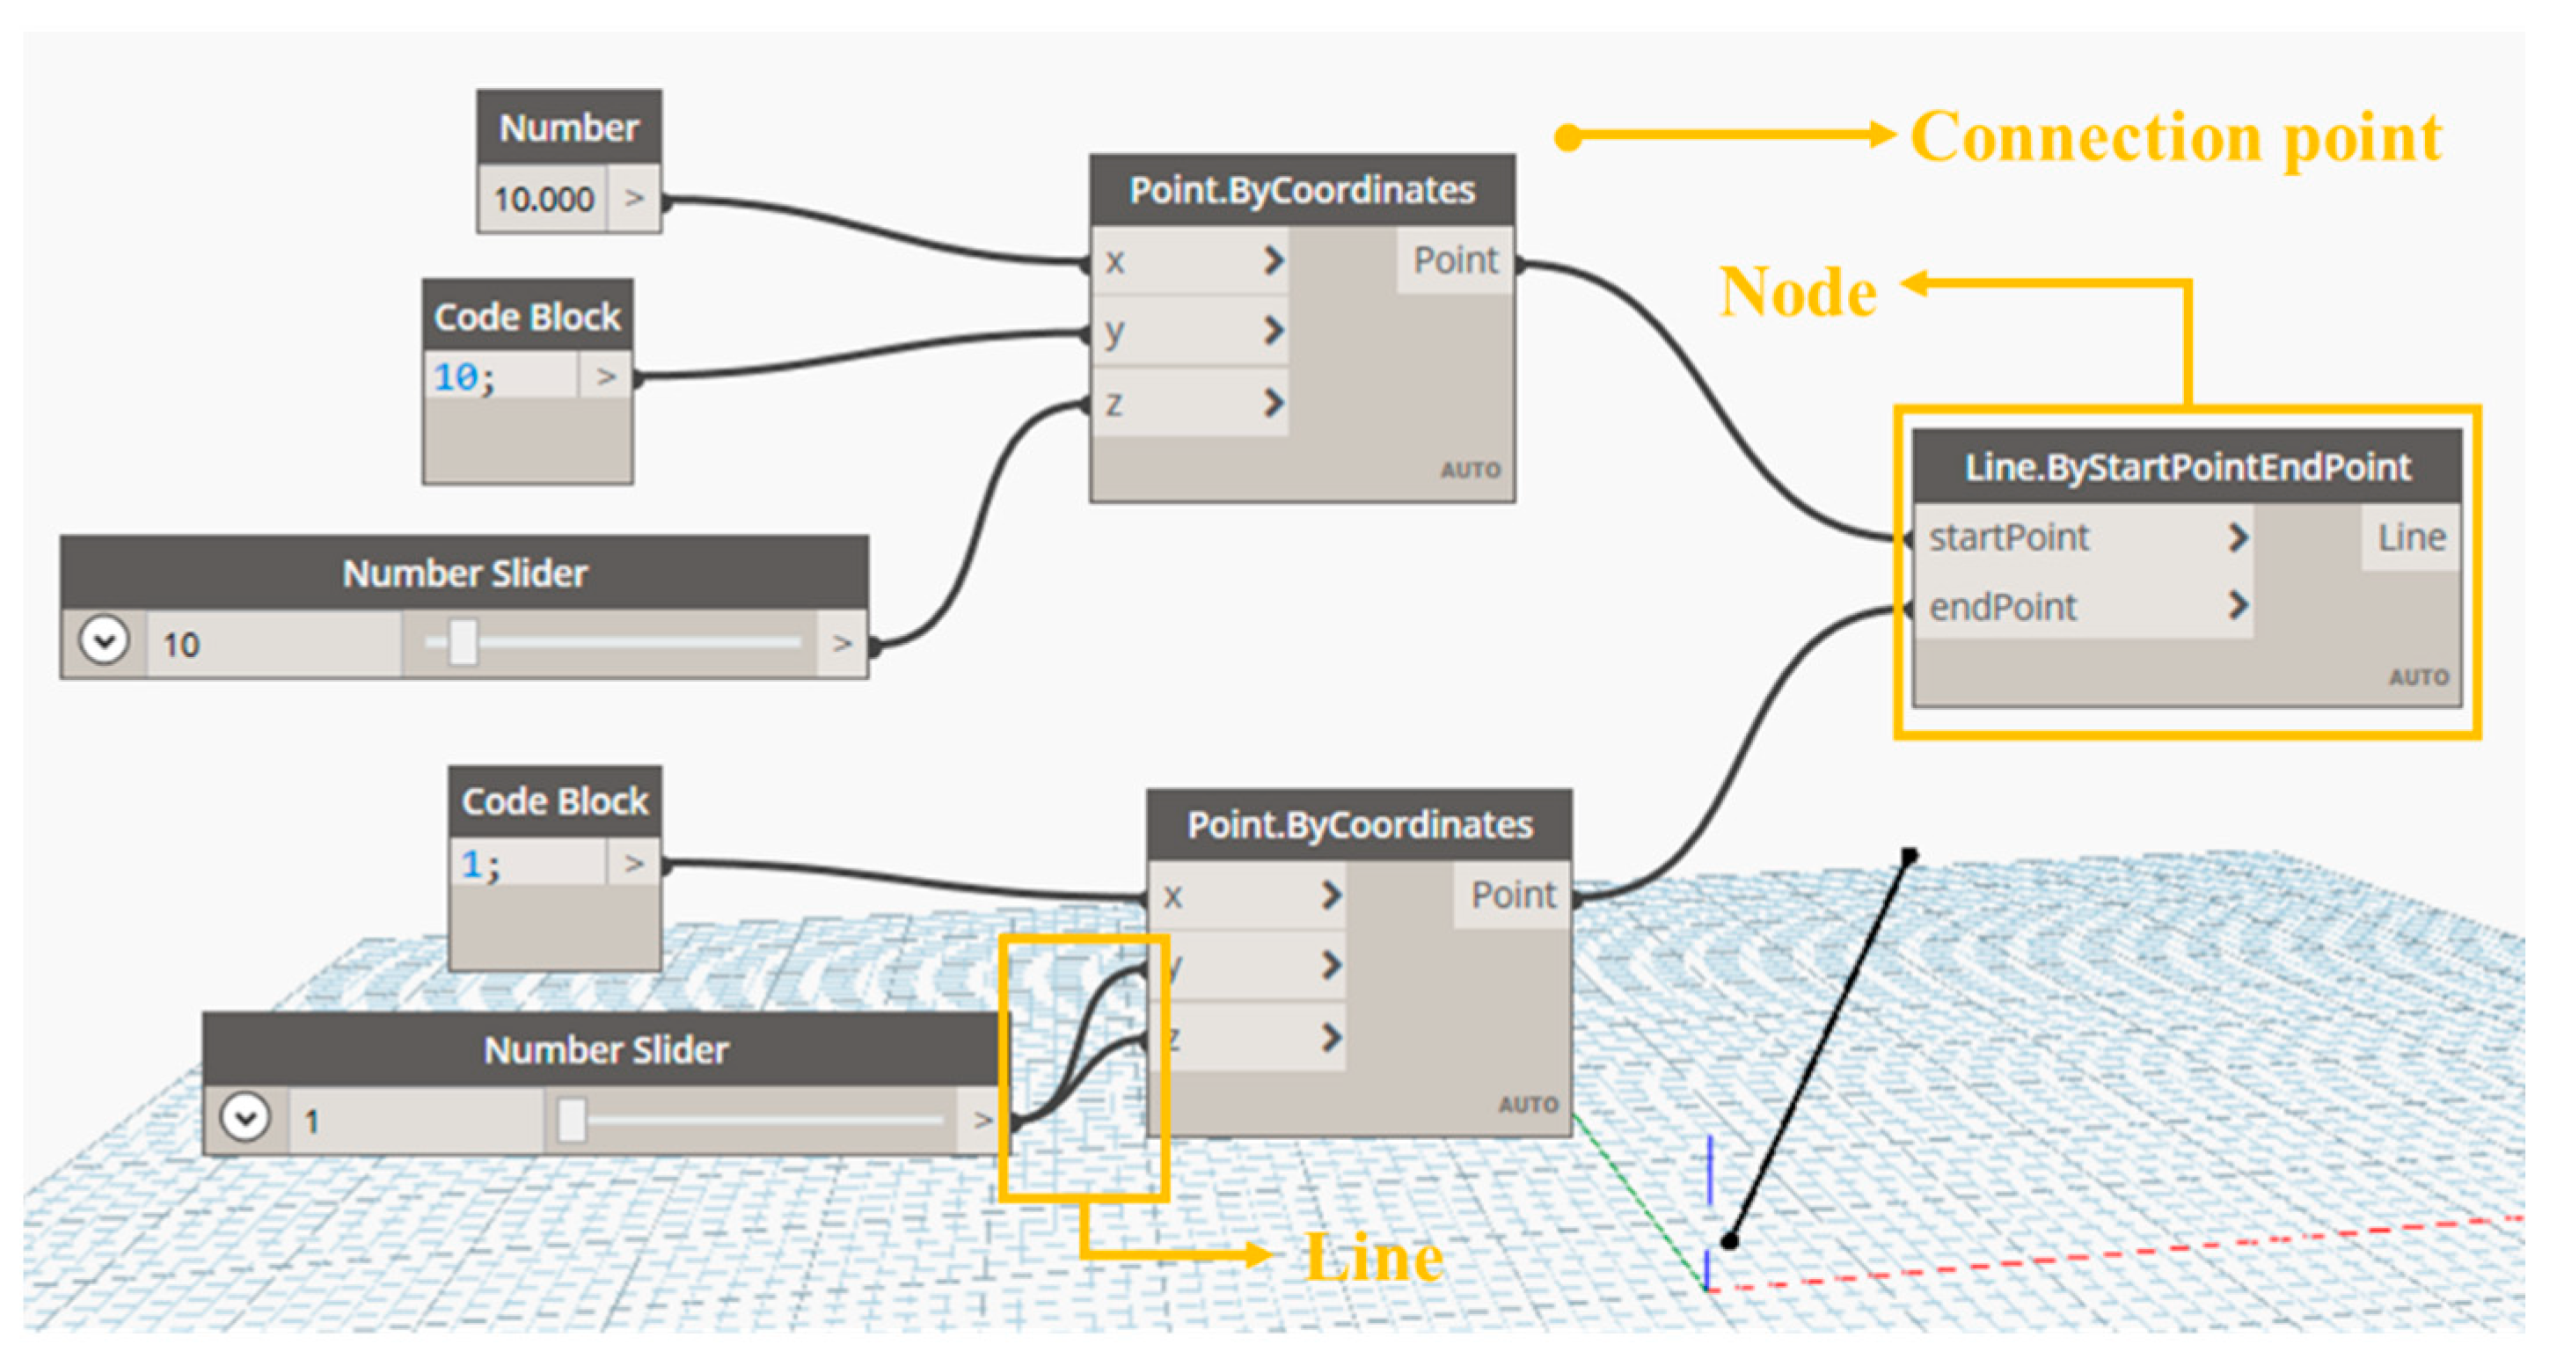Click y port chevron on lower Point.ByCoordinates
The image size is (2549, 1359).
tap(1331, 964)
